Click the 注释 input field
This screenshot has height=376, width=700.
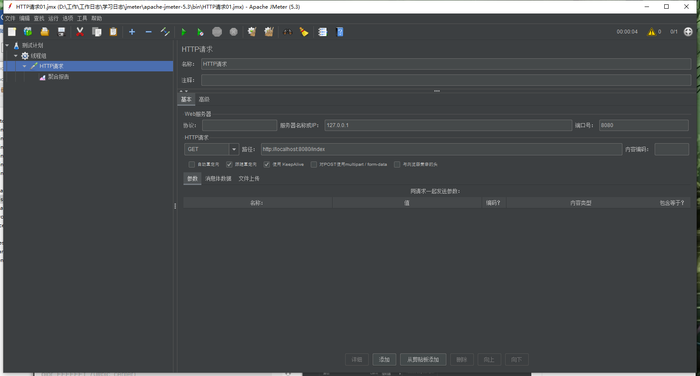(x=446, y=80)
